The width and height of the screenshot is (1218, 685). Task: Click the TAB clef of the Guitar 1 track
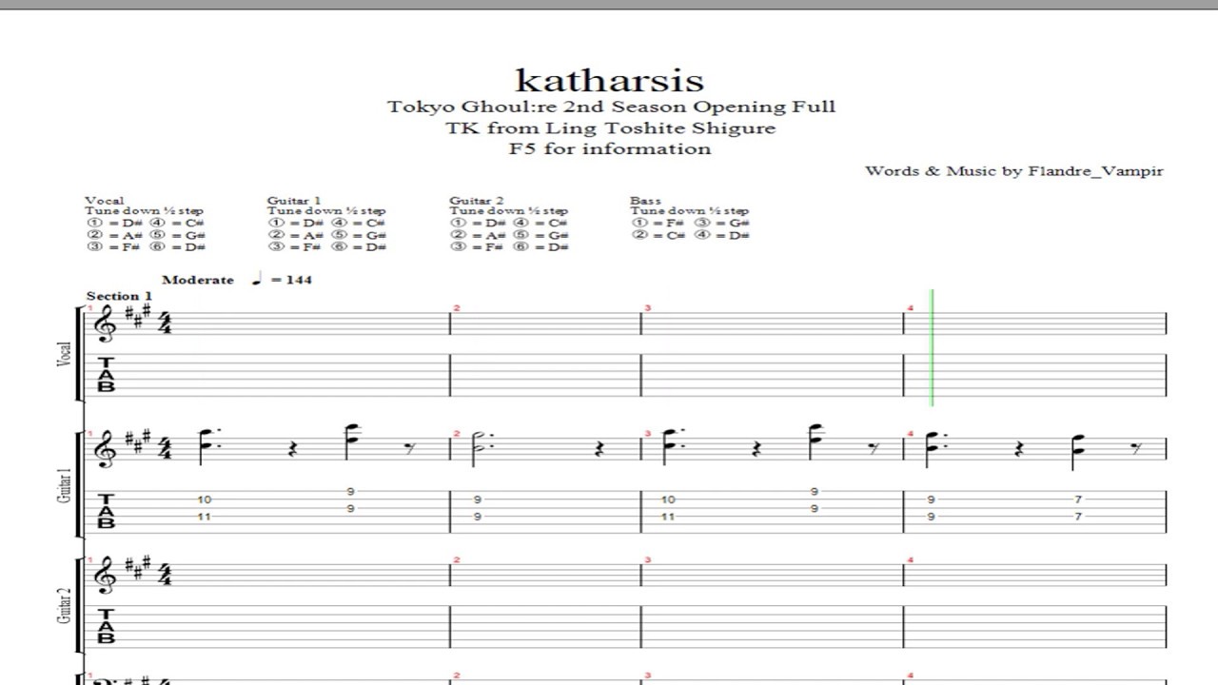(x=106, y=511)
